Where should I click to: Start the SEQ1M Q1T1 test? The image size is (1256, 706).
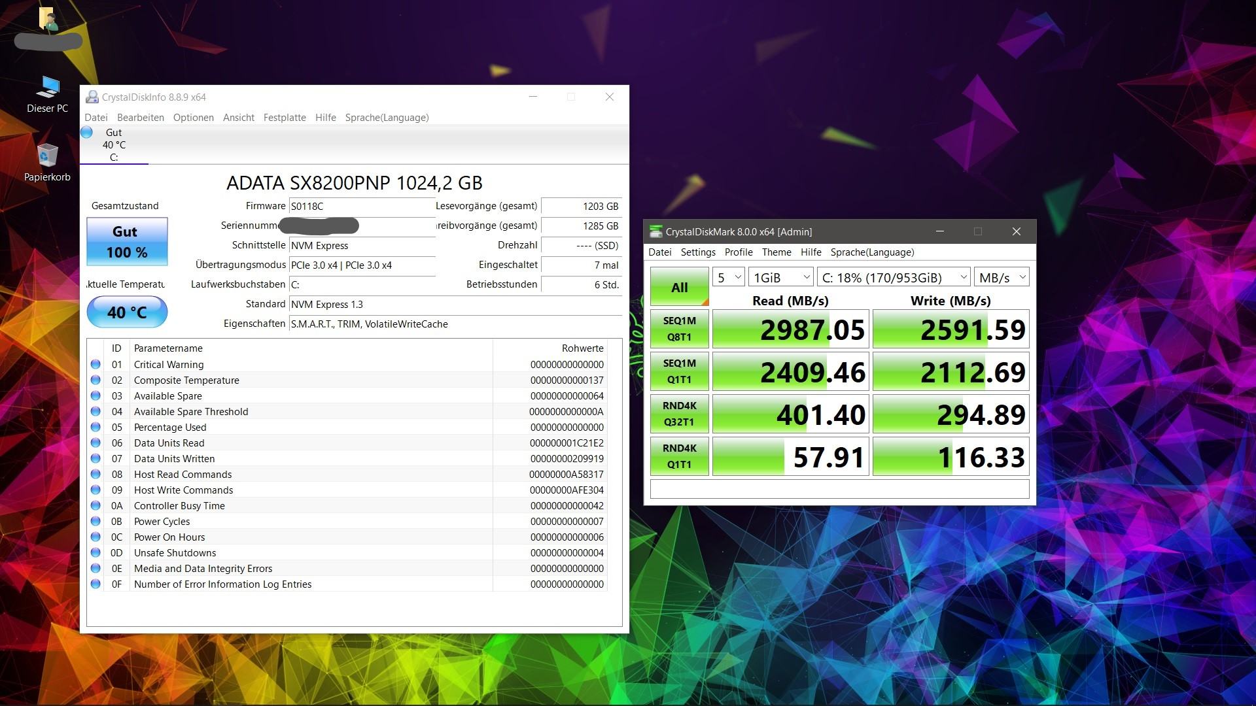pyautogui.click(x=680, y=371)
